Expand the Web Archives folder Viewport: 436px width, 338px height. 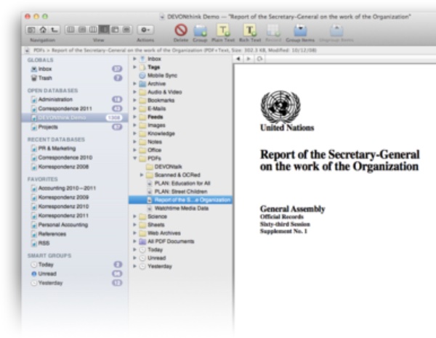[x=135, y=233]
